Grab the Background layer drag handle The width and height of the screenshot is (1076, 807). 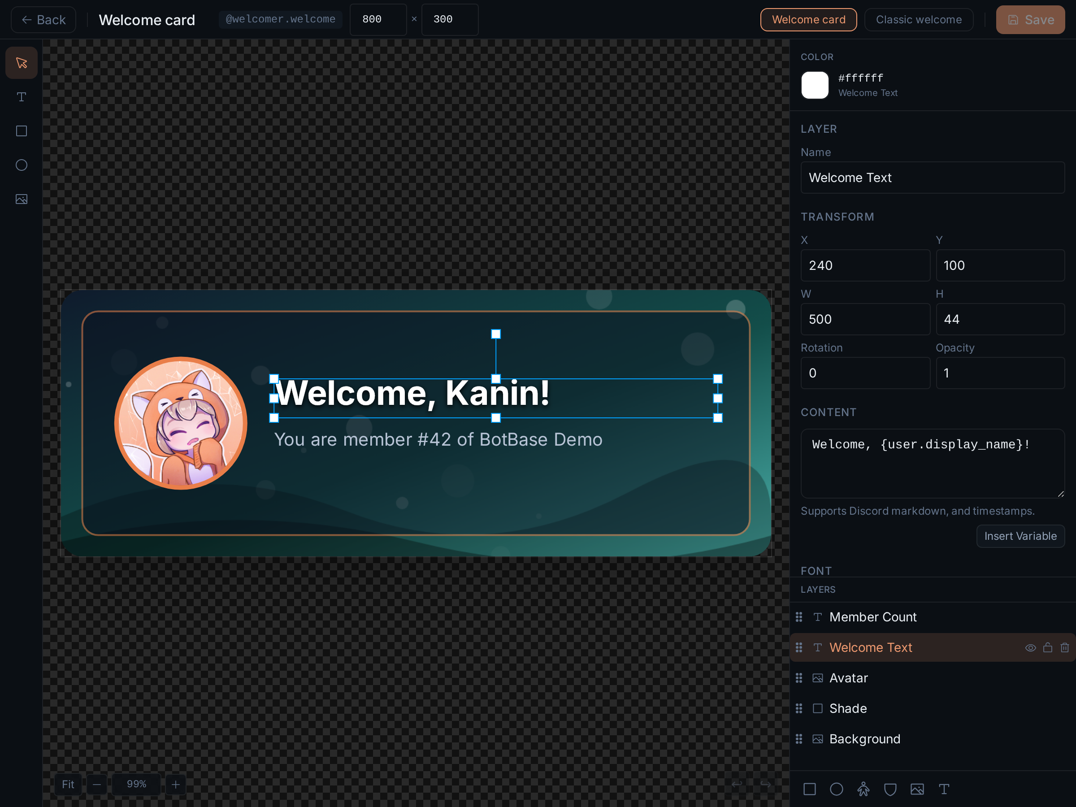point(799,739)
